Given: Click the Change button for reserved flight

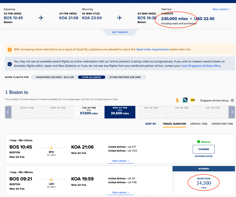Looking at the screenshot, I should pos(203,149).
